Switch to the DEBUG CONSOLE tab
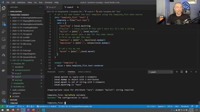The width and height of the screenshot is (200, 112). click(85, 72)
